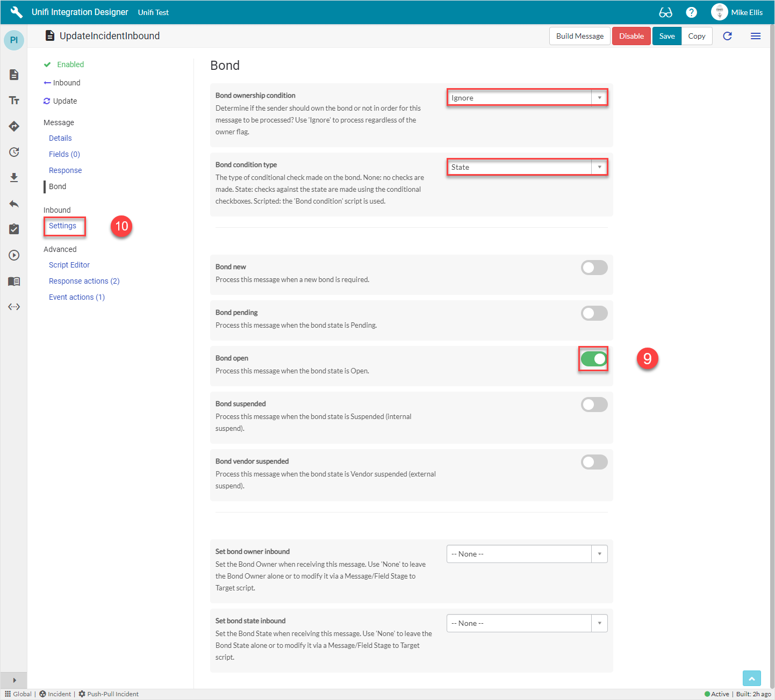775x700 pixels.
Task: Click the document icon in left sidebar
Action: point(14,75)
